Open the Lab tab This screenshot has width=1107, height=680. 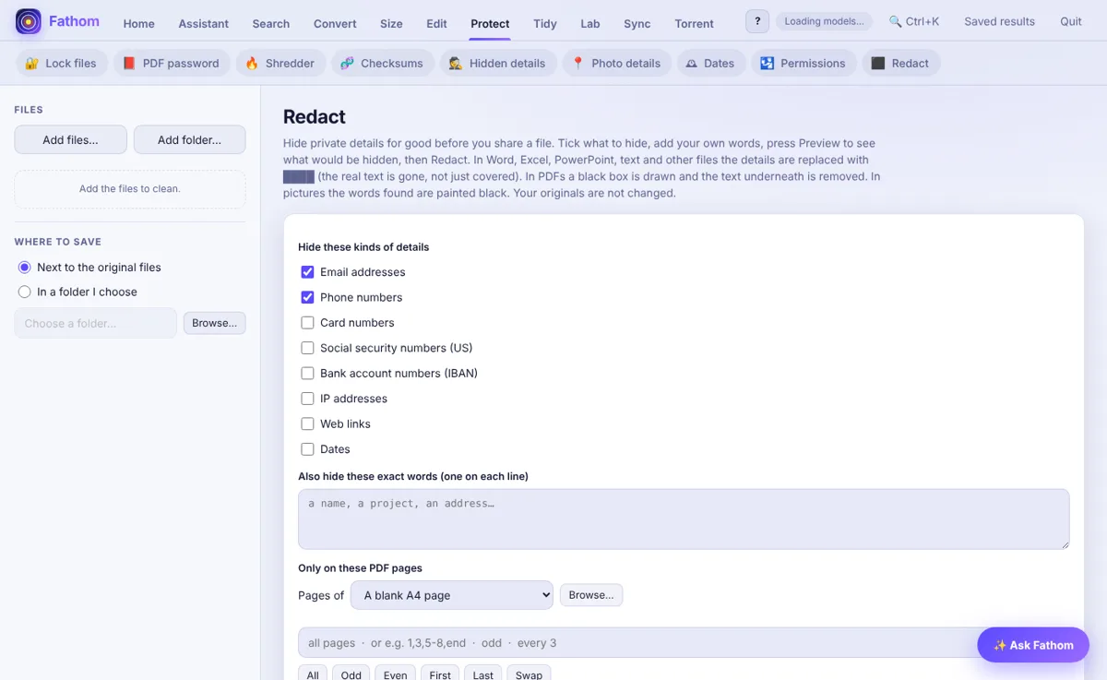590,24
